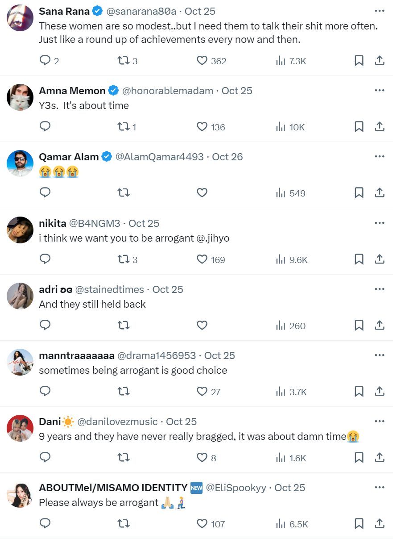View analytics on nikita's tweet
This screenshot has height=539, width=393.
pos(281,259)
